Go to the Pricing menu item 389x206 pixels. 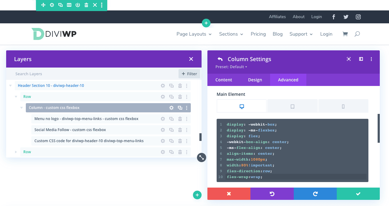[x=258, y=34]
